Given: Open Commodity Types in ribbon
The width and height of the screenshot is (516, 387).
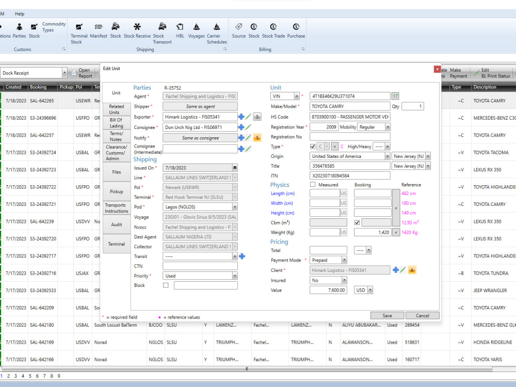Looking at the screenshot, I should pyautogui.click(x=54, y=27).
